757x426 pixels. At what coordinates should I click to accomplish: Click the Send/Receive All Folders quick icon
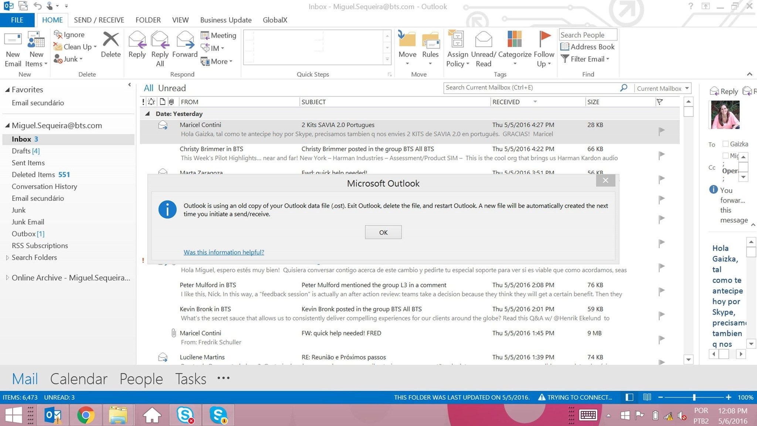tap(23, 6)
